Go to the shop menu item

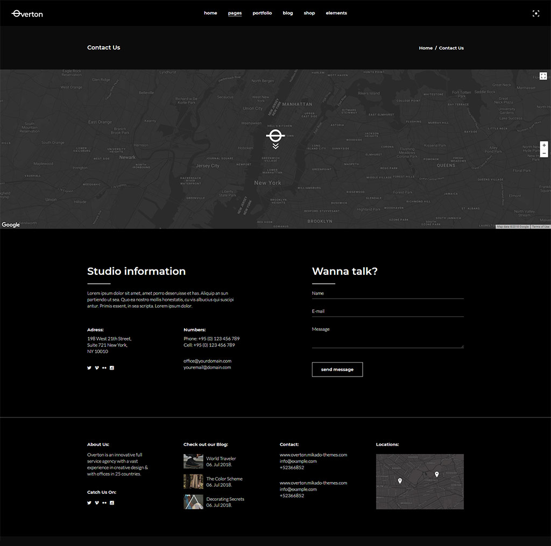point(309,13)
